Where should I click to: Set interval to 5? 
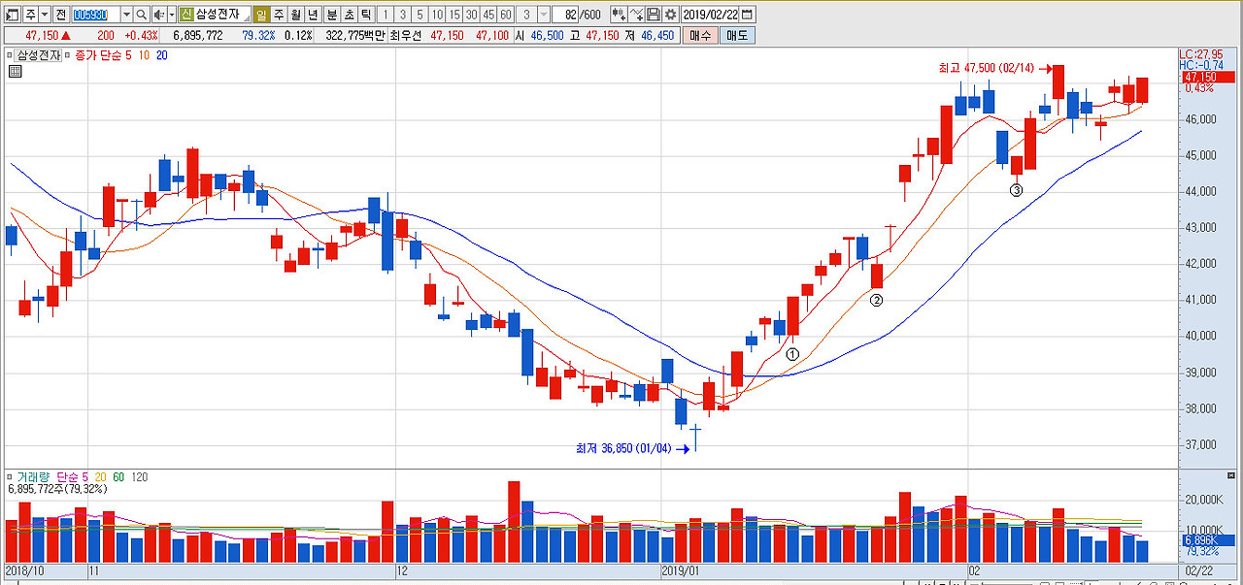point(420,15)
